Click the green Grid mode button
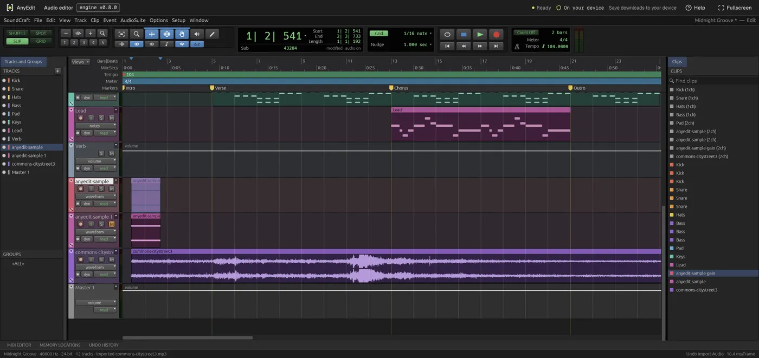Screen dimensions: 759x358 [x=379, y=34]
